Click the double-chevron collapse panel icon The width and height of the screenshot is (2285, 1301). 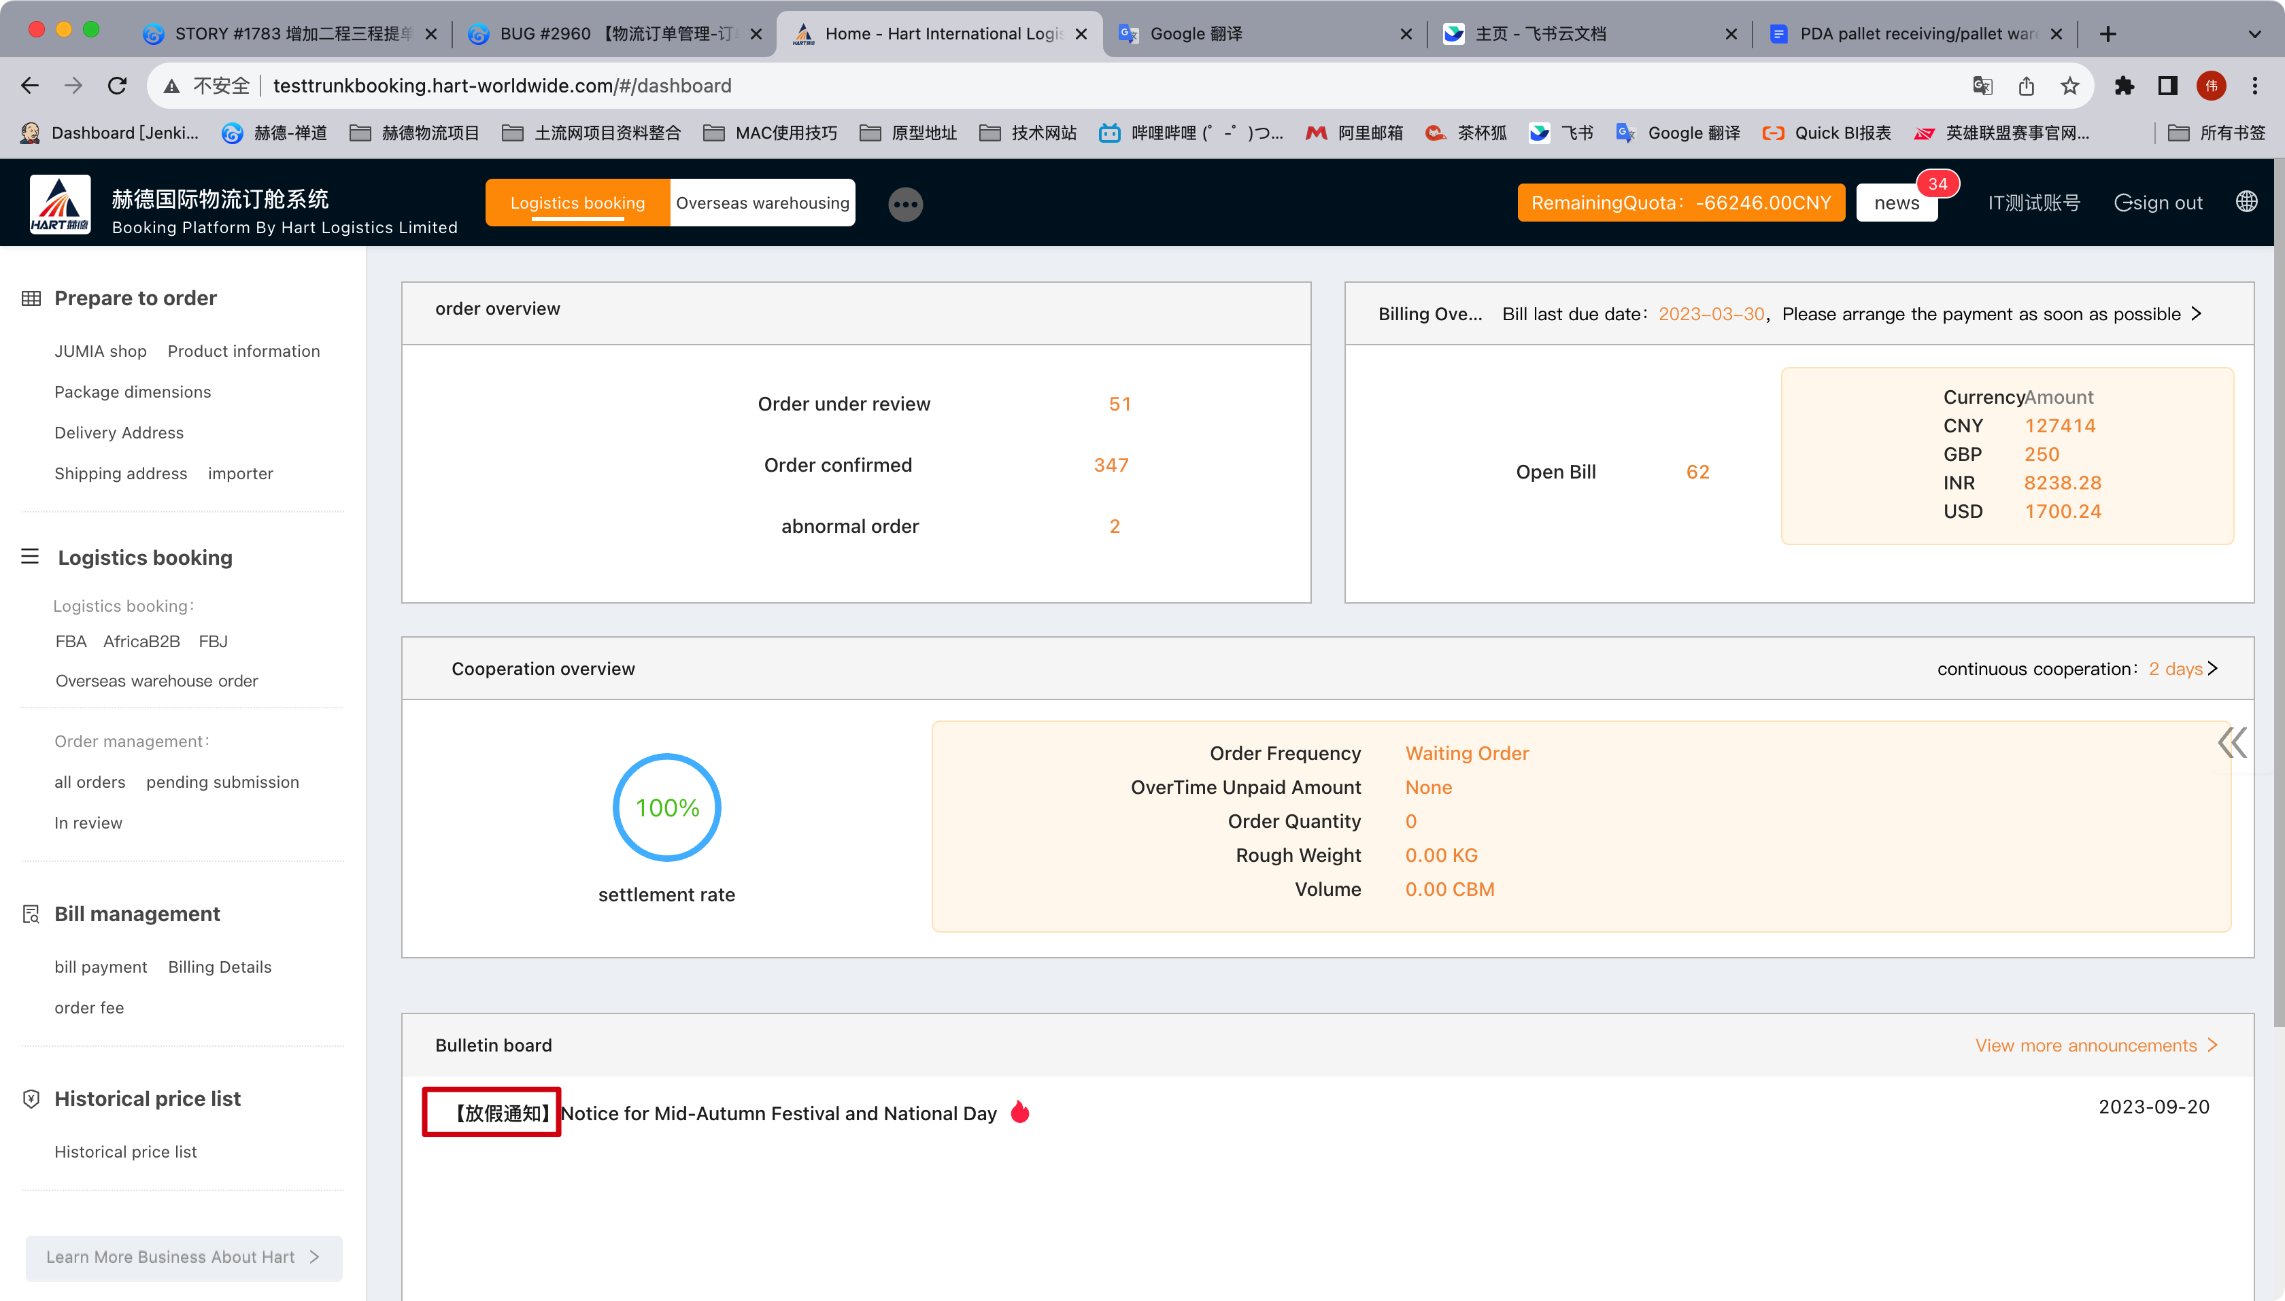[2231, 742]
